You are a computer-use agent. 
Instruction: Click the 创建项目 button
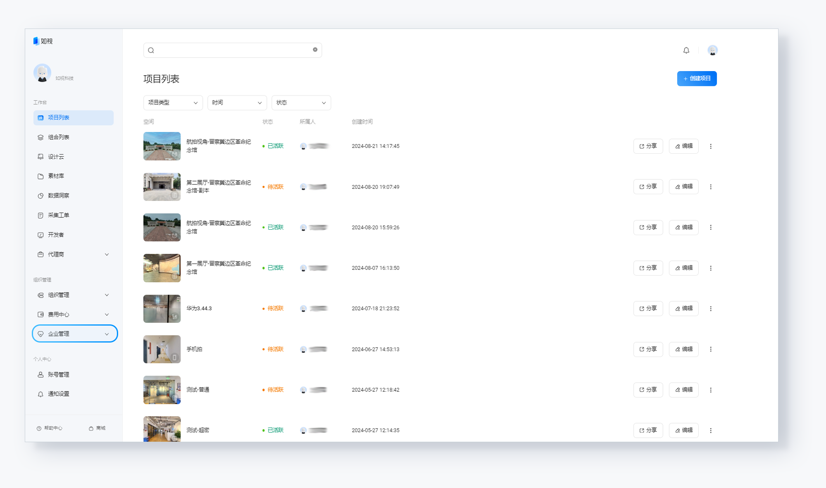(697, 79)
